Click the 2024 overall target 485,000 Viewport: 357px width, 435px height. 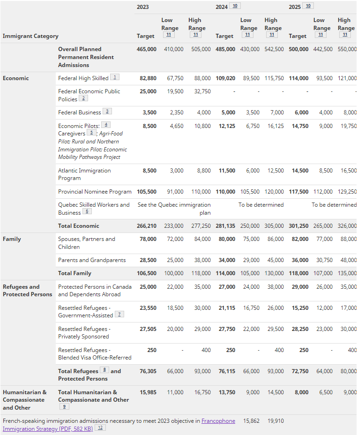point(225,49)
